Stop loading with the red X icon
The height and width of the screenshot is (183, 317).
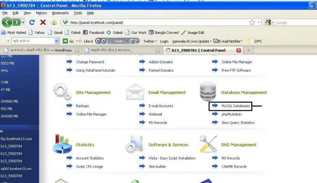point(43,22)
